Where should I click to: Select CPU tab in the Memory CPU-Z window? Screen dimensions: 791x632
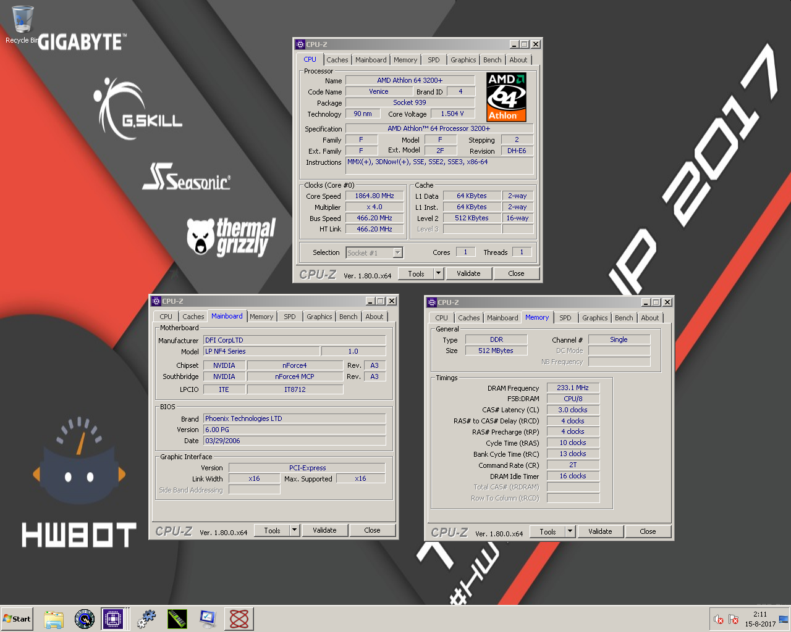pos(442,318)
